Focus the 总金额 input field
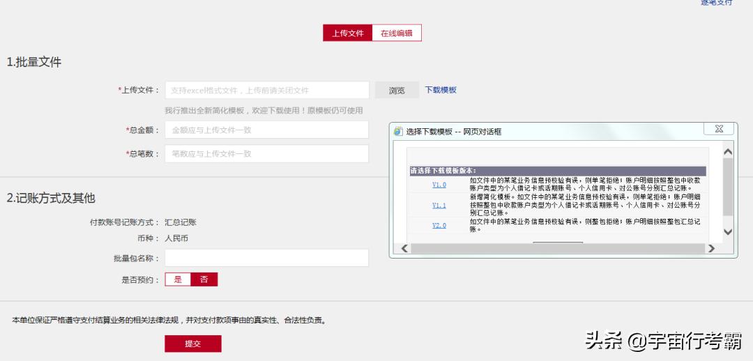753x361 pixels. point(267,130)
